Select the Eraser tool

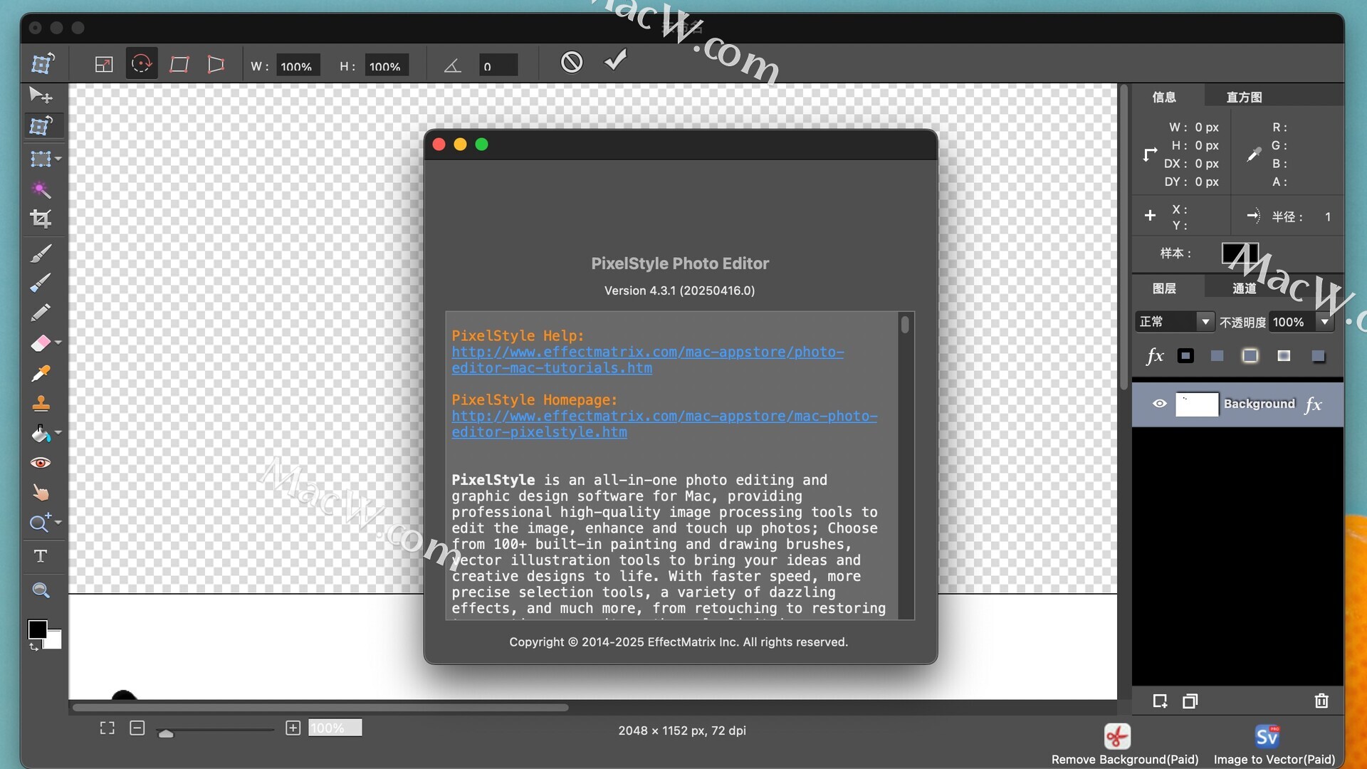(40, 344)
